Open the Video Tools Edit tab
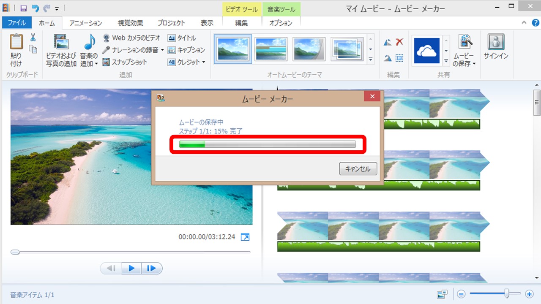Viewport: 541px width, 304px height. tap(241, 23)
